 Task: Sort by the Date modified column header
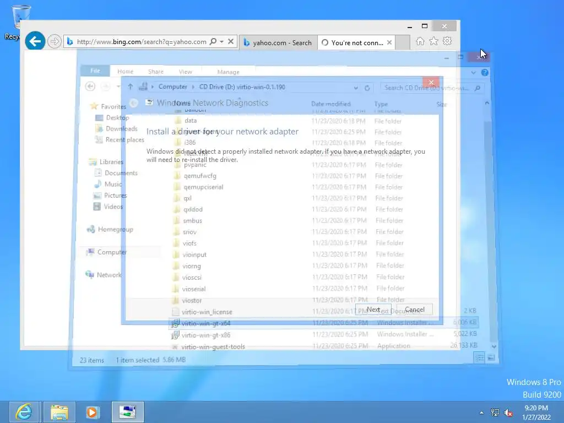(x=330, y=104)
